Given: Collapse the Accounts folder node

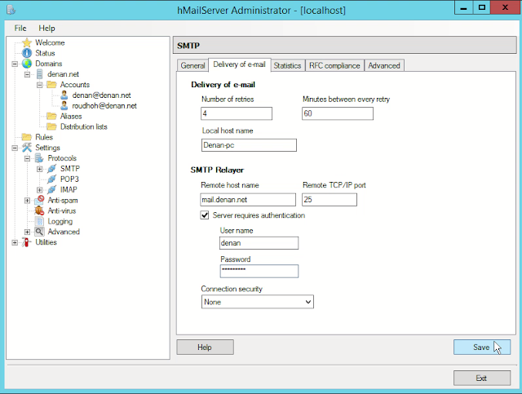Looking at the screenshot, I should click(40, 85).
